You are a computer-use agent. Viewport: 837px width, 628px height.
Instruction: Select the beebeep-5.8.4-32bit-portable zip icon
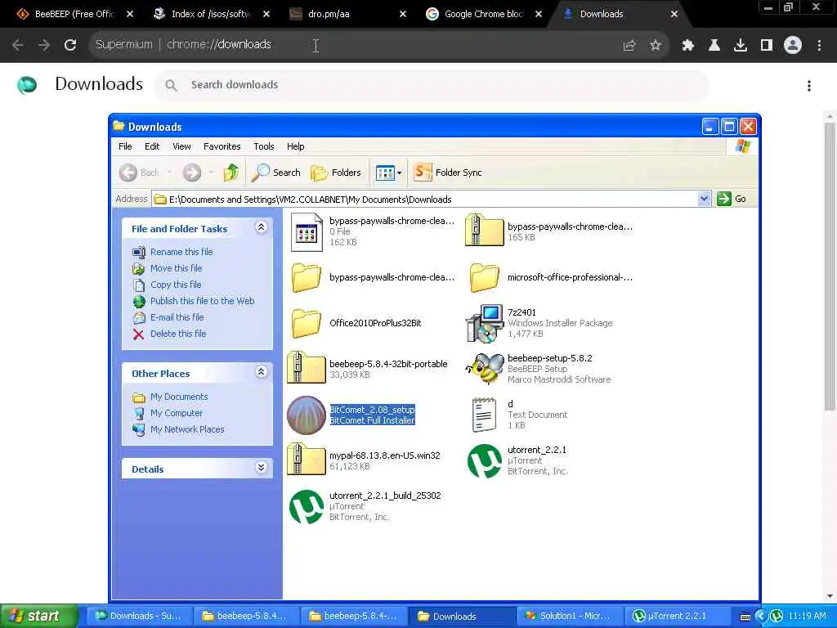point(307,367)
